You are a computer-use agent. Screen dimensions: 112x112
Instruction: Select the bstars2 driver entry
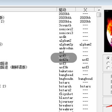pyautogui.click(x=65, y=90)
